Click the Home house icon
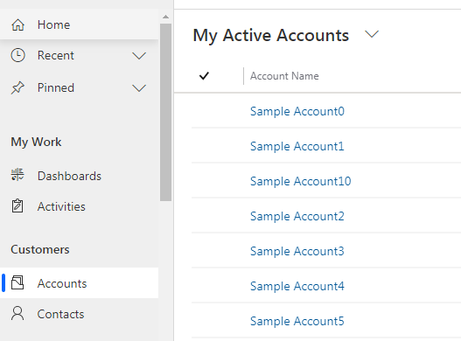Screen dimensions: 461x341 pyautogui.click(x=17, y=24)
